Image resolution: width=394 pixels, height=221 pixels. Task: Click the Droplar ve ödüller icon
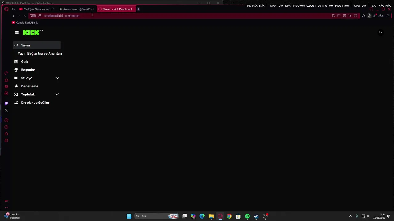click(16, 103)
